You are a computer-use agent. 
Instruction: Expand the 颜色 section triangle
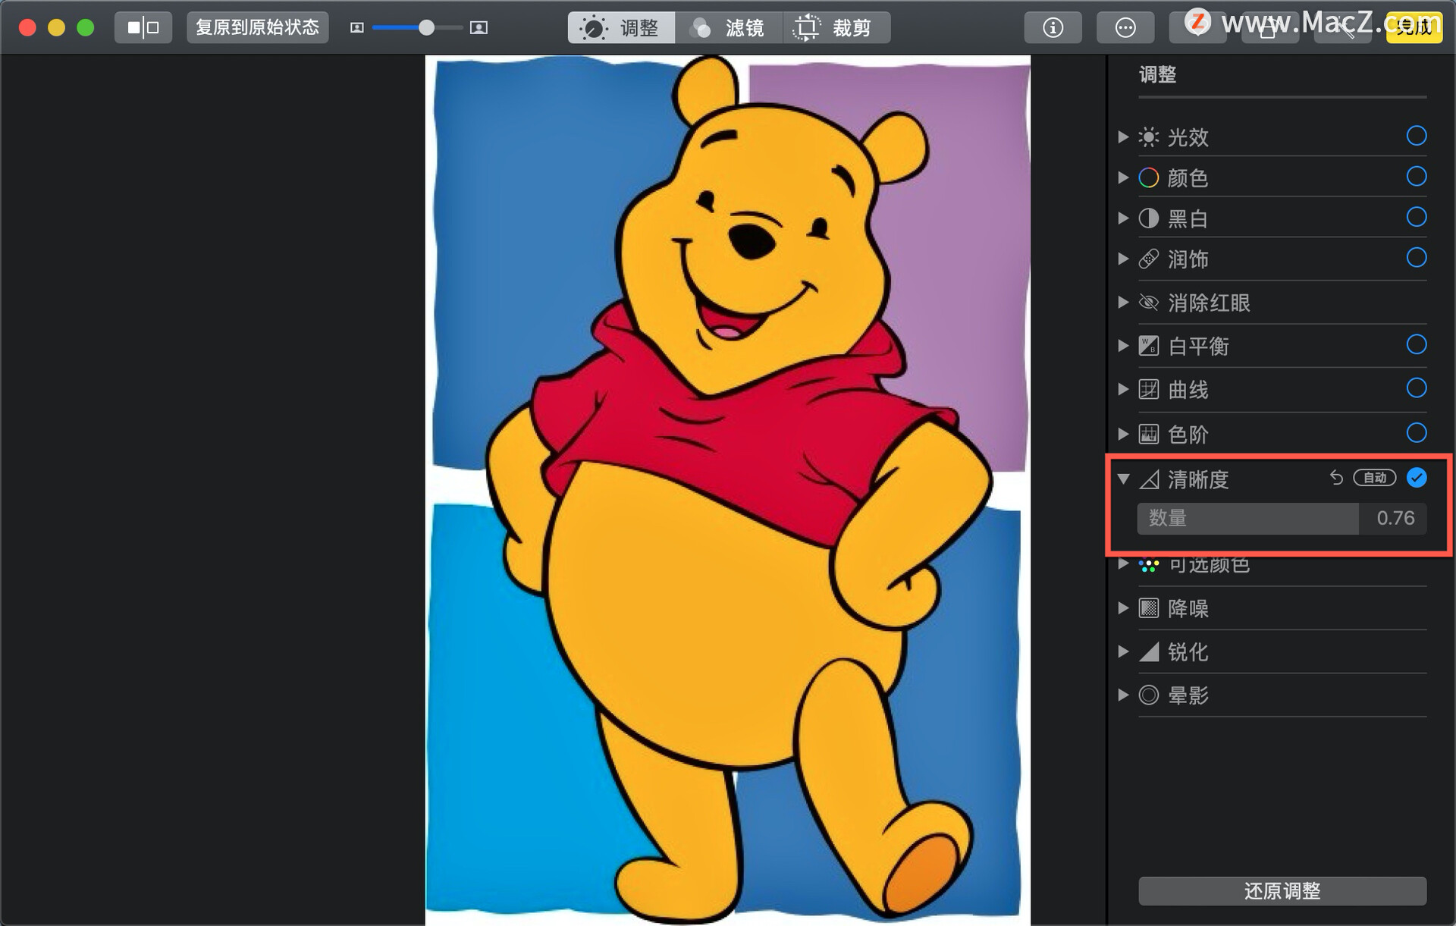[x=1123, y=177]
